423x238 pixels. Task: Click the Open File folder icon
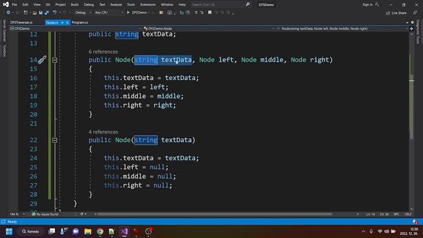point(34,13)
